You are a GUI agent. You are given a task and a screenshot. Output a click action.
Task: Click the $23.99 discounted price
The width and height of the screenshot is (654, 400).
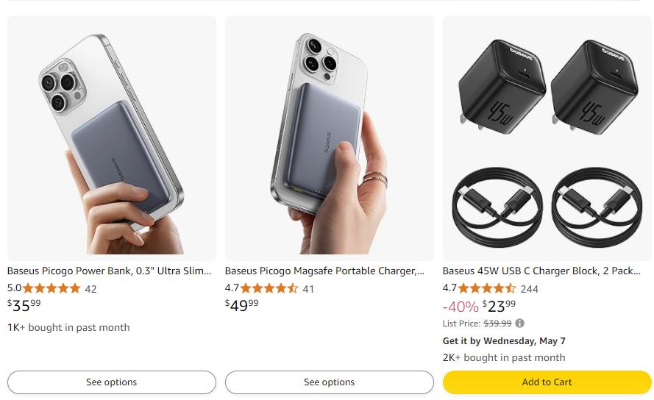500,306
